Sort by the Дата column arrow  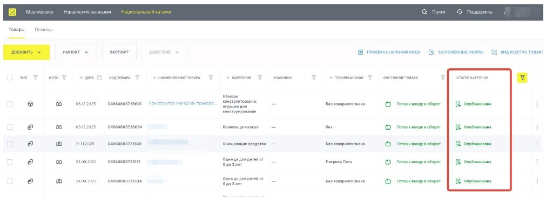pyautogui.click(x=82, y=78)
